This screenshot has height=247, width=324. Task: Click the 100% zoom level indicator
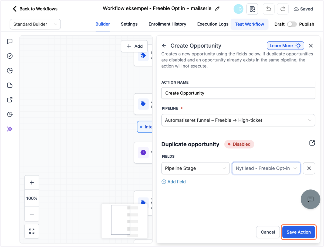(32, 198)
